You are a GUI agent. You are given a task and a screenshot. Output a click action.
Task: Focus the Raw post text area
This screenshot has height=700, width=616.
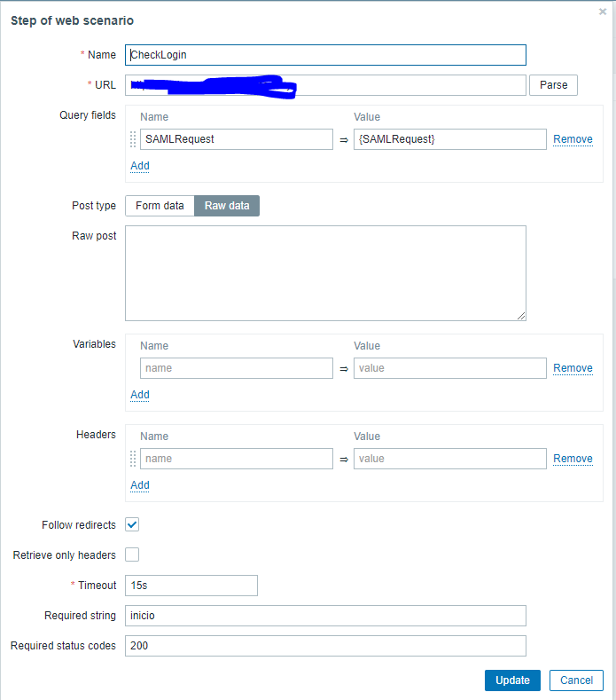[x=325, y=272]
